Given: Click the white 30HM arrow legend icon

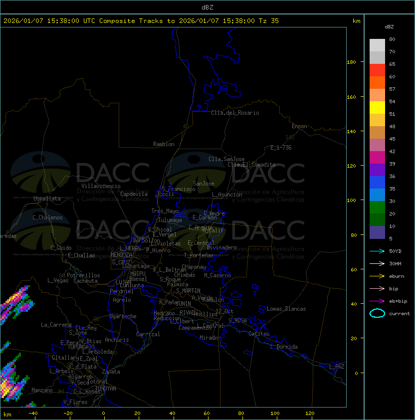Looking at the screenshot, I should (x=377, y=263).
